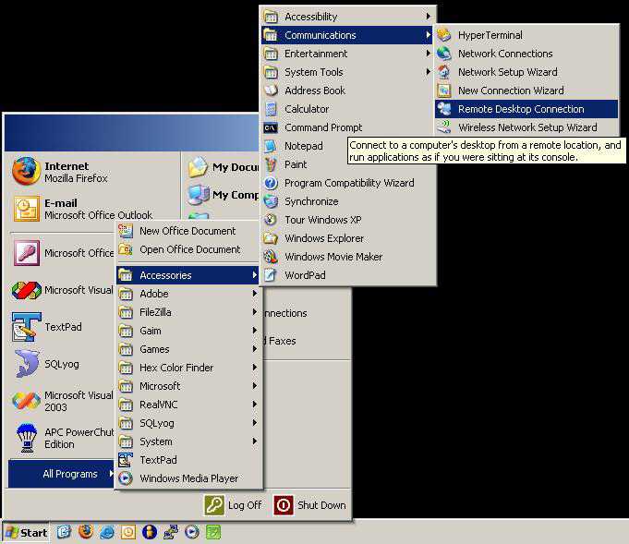629x544 pixels.
Task: Click the Paint brushes icon
Action: coord(271,164)
